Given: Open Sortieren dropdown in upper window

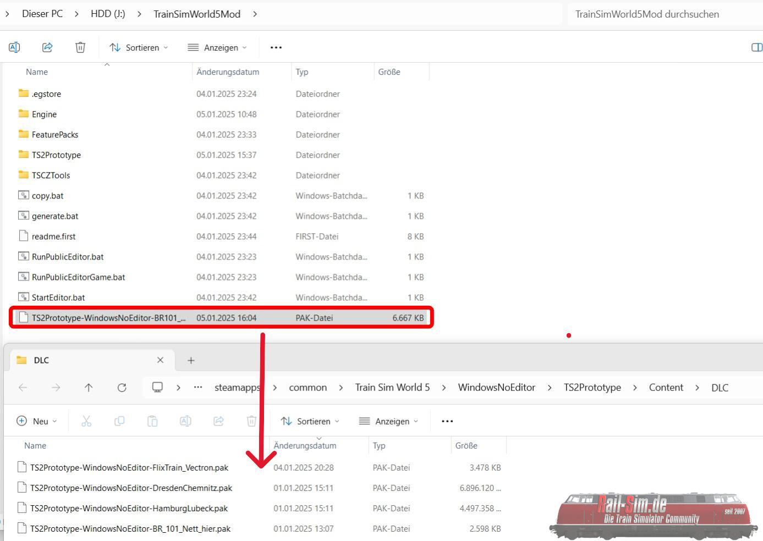Looking at the screenshot, I should pos(139,47).
